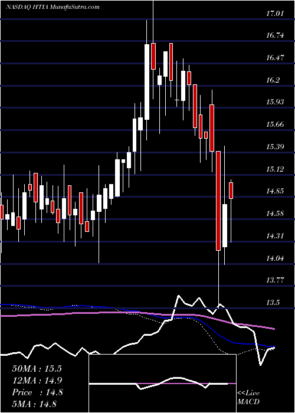
Task: Click the 14.85 price axis label
Action: pos(275,191)
